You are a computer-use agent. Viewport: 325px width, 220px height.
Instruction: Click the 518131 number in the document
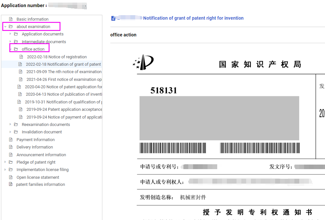tap(163, 90)
